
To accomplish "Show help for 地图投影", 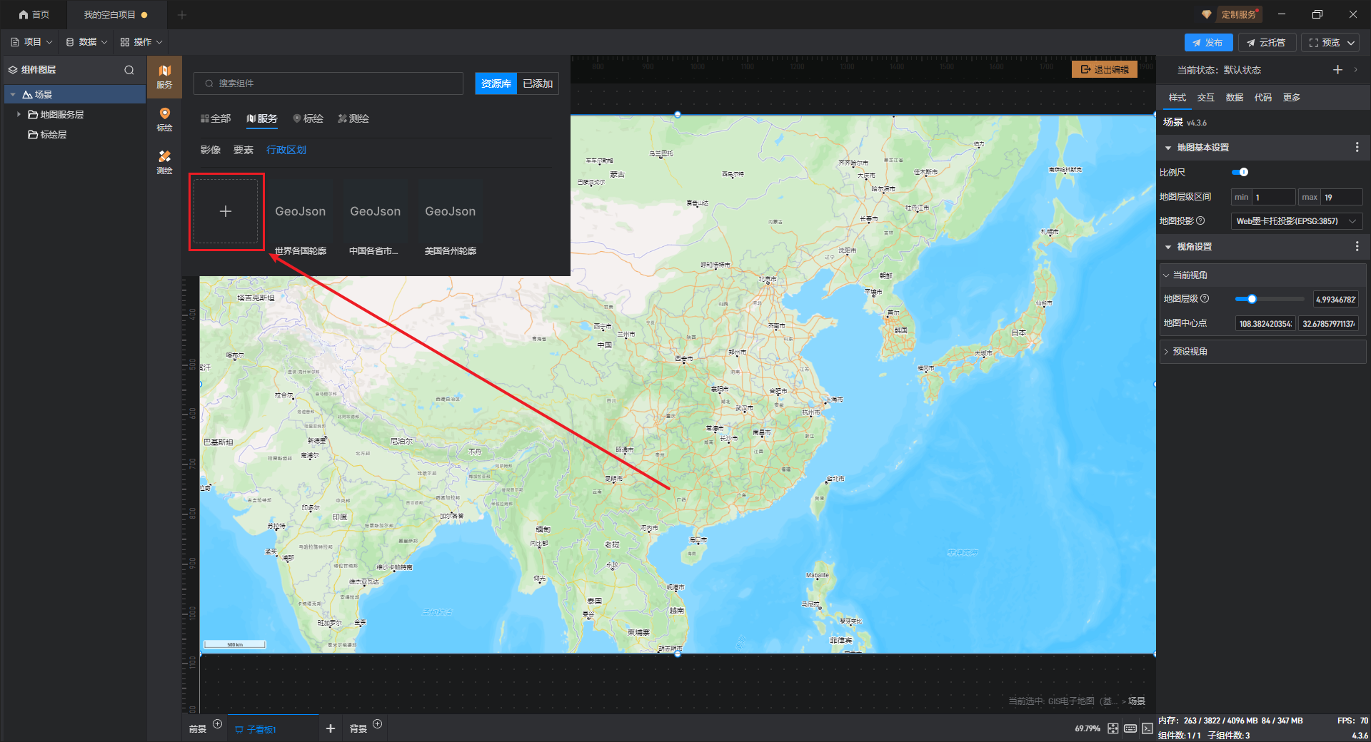I will tap(1200, 221).
